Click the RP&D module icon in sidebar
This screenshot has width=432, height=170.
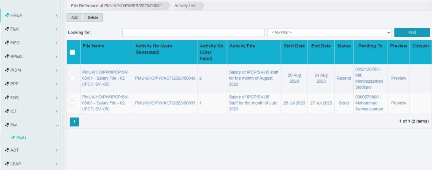(6, 56)
